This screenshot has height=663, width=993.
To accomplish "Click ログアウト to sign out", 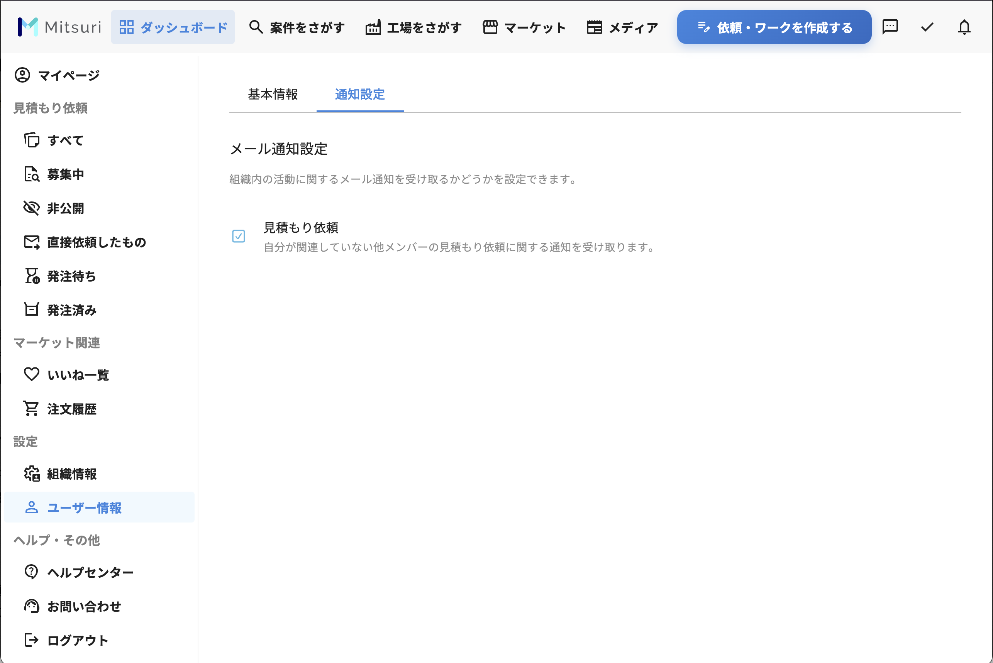I will (99, 640).
